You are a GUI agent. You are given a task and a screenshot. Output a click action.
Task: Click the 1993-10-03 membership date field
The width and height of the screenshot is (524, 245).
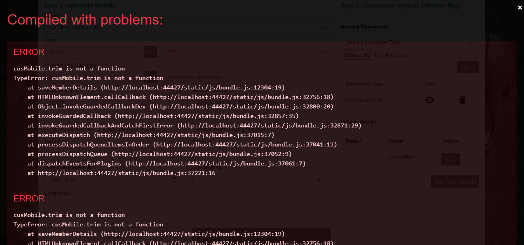point(107,180)
